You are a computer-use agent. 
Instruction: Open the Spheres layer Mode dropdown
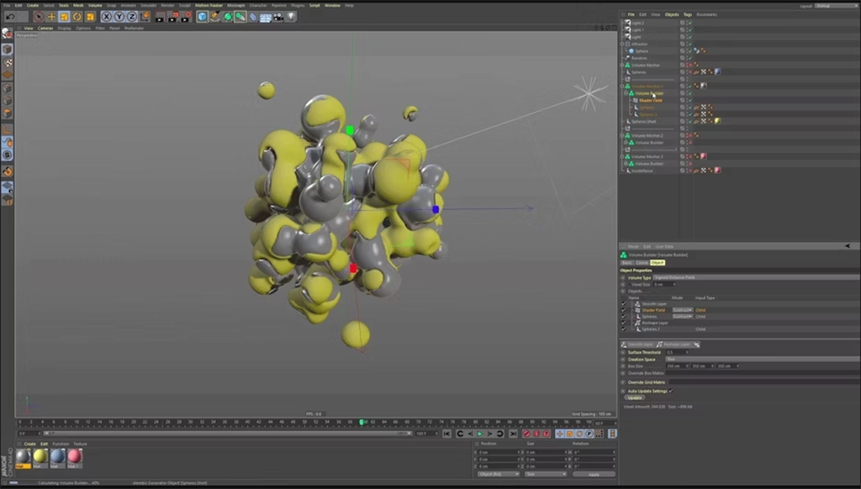pyautogui.click(x=683, y=317)
